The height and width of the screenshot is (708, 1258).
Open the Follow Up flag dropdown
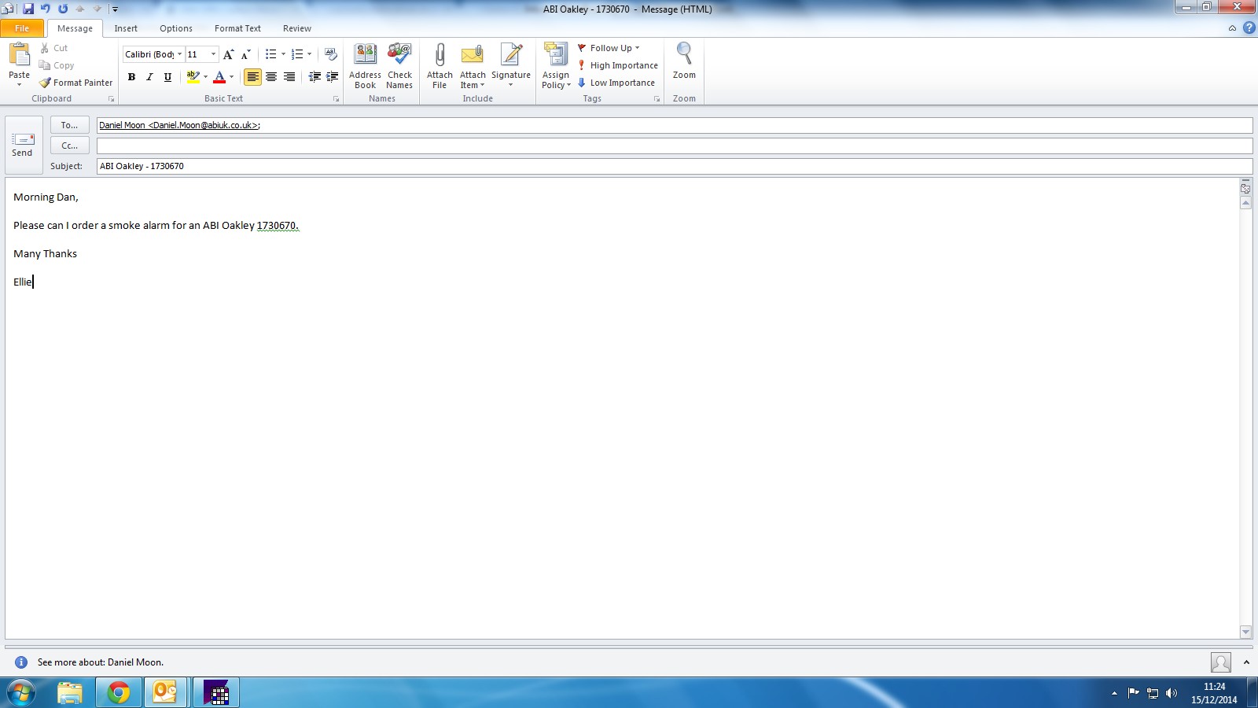tap(609, 48)
